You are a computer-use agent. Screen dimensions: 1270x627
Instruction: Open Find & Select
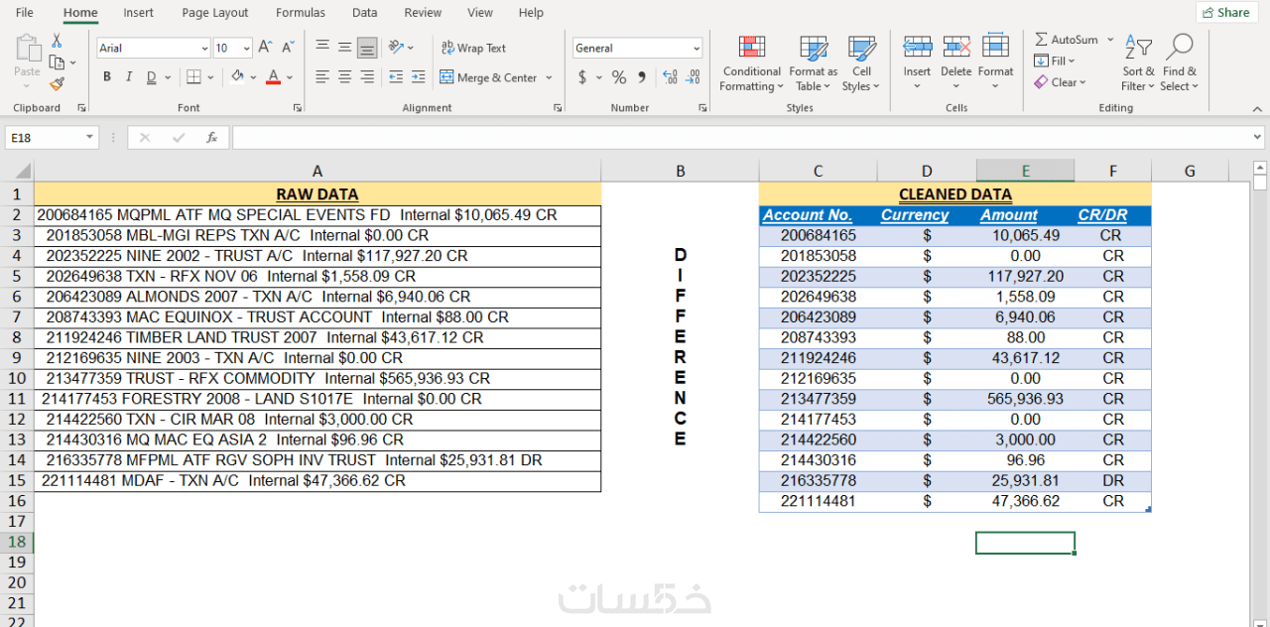coord(1180,63)
